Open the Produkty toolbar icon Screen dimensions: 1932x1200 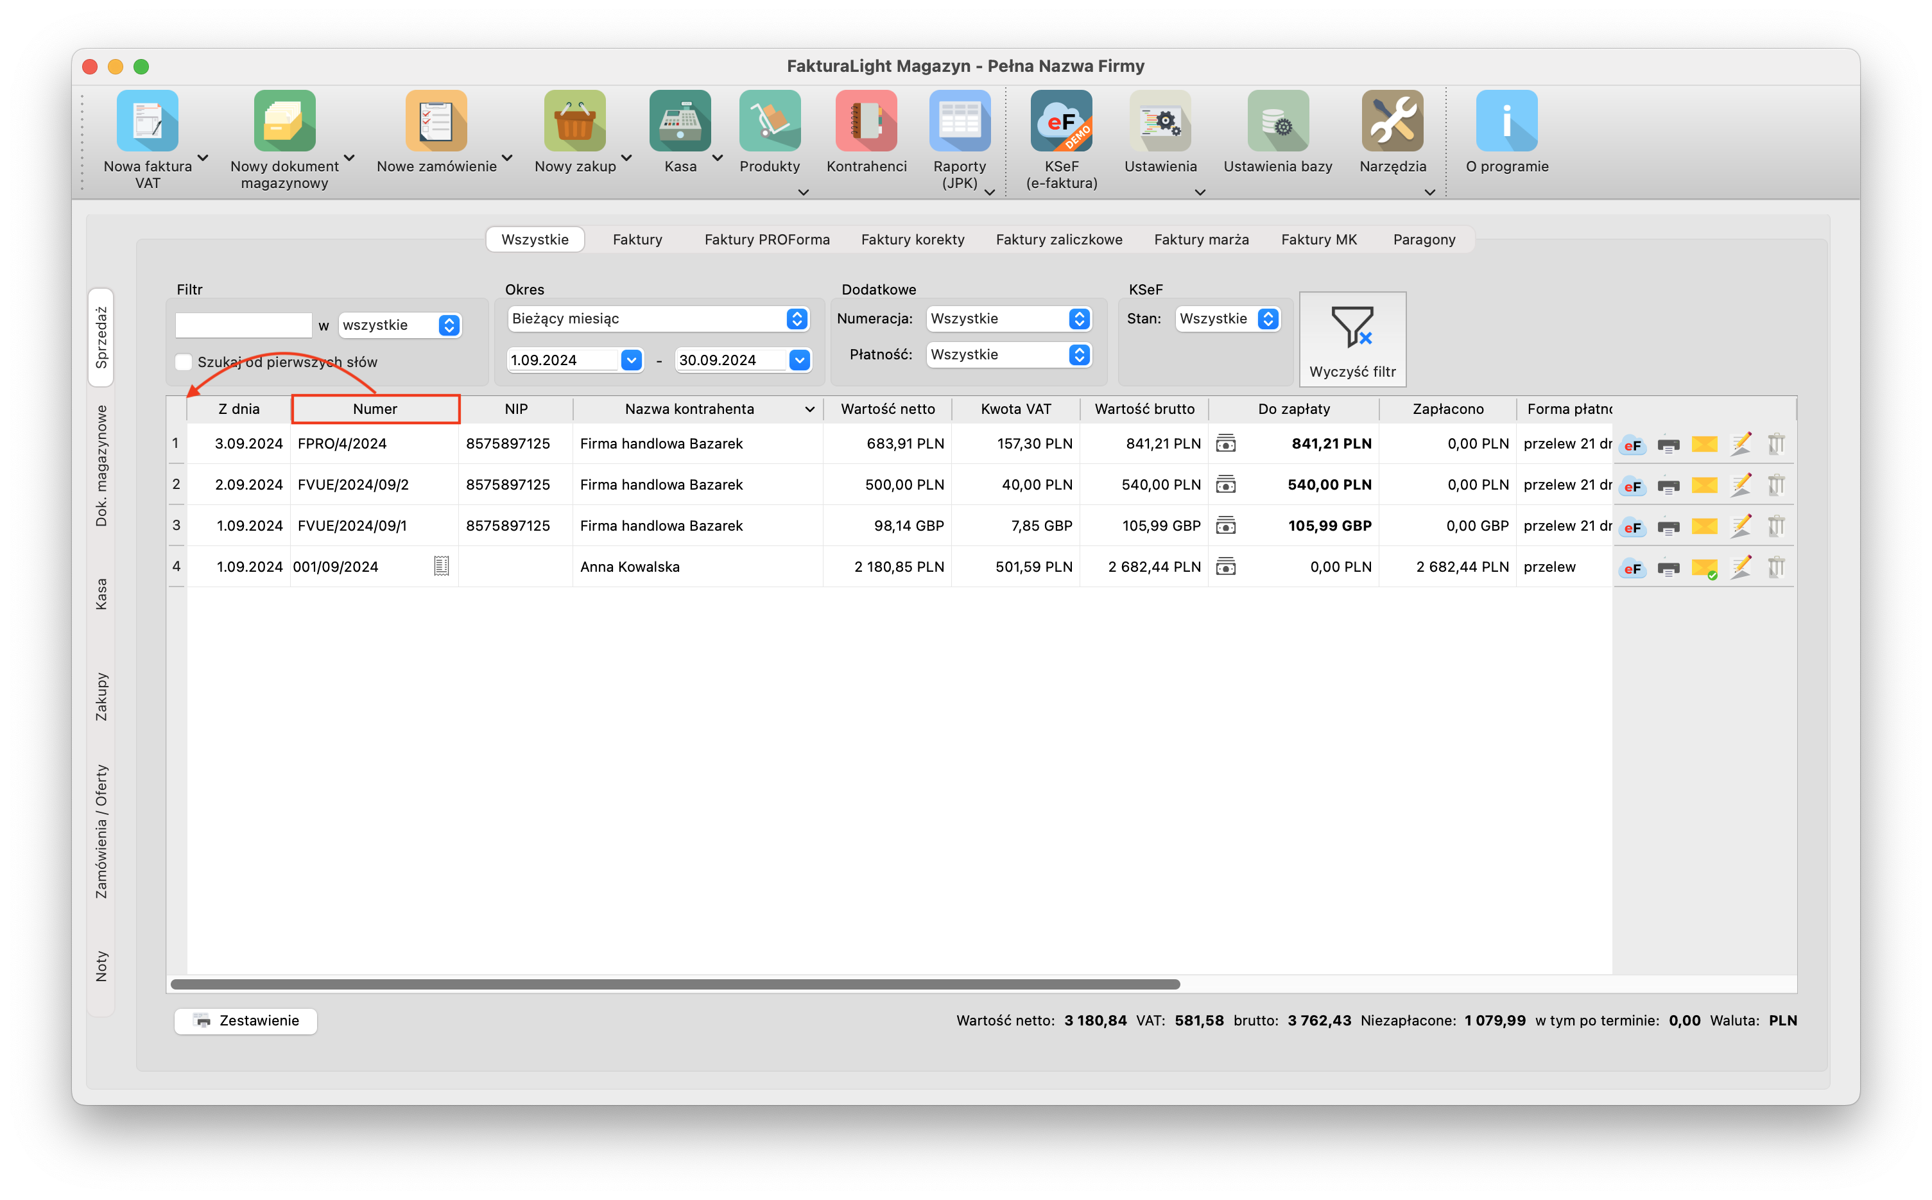(769, 121)
